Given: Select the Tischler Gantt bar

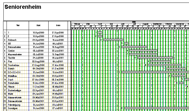Looking at the screenshot, I should pyautogui.click(x=155, y=58).
